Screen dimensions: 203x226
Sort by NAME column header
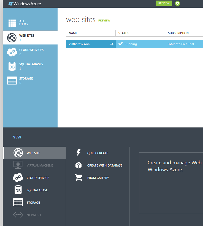point(73,33)
